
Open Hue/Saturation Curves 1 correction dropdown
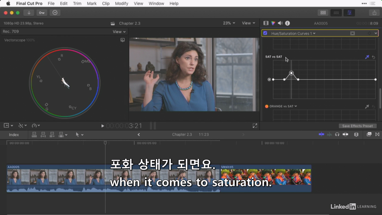click(293, 33)
